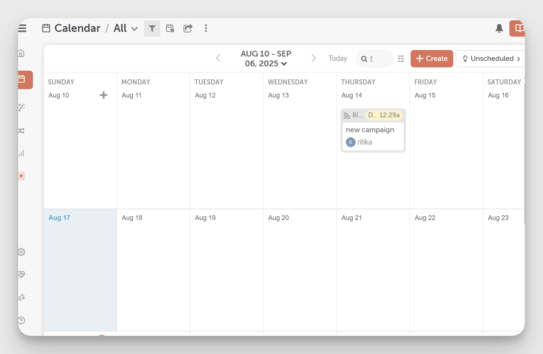Image resolution: width=543 pixels, height=354 pixels.
Task: Click the ritika avatar
Action: click(351, 142)
